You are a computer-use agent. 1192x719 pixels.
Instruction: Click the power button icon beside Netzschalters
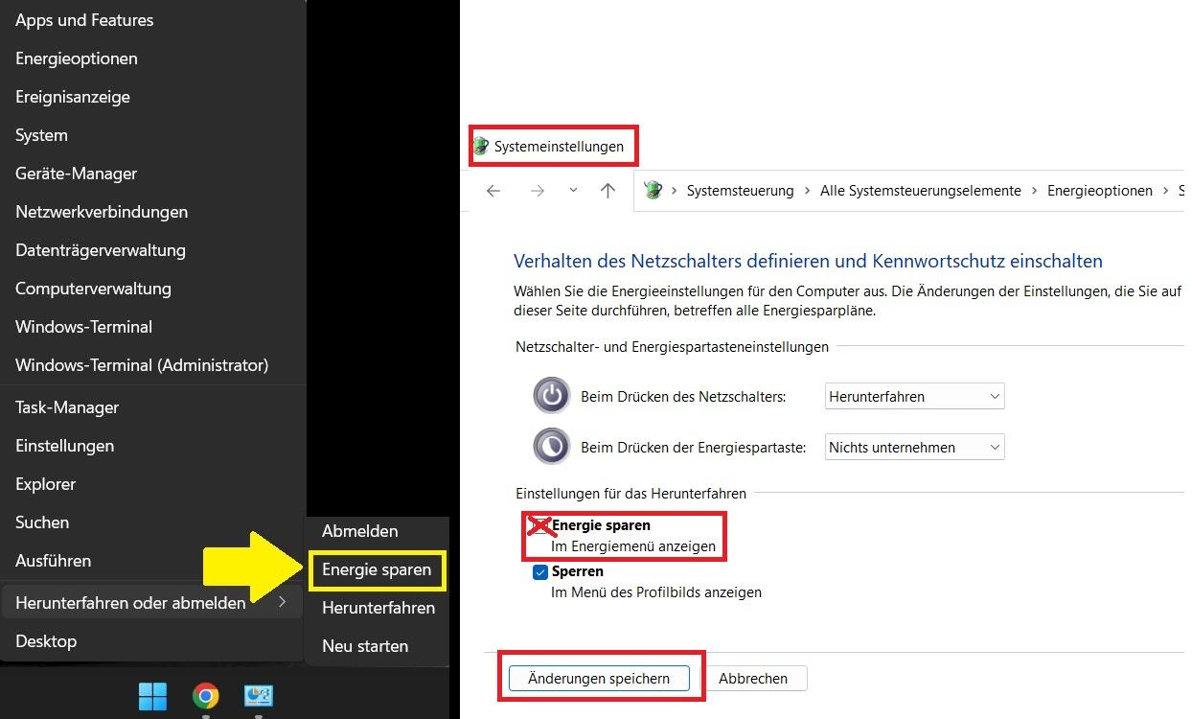point(552,396)
